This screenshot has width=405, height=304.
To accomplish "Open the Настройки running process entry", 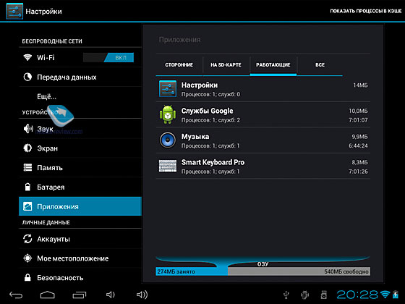I will pos(263,89).
